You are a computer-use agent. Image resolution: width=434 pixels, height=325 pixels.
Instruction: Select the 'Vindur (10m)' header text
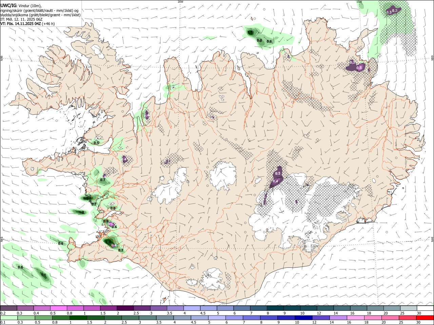click(x=29, y=6)
